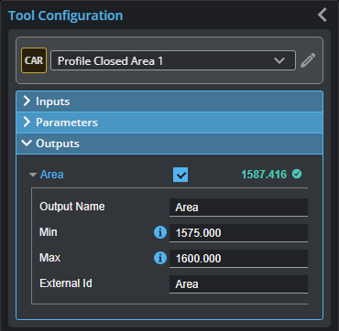Open the Profile Closed Area 1 dropdown
The height and width of the screenshot is (331, 339).
point(173,60)
